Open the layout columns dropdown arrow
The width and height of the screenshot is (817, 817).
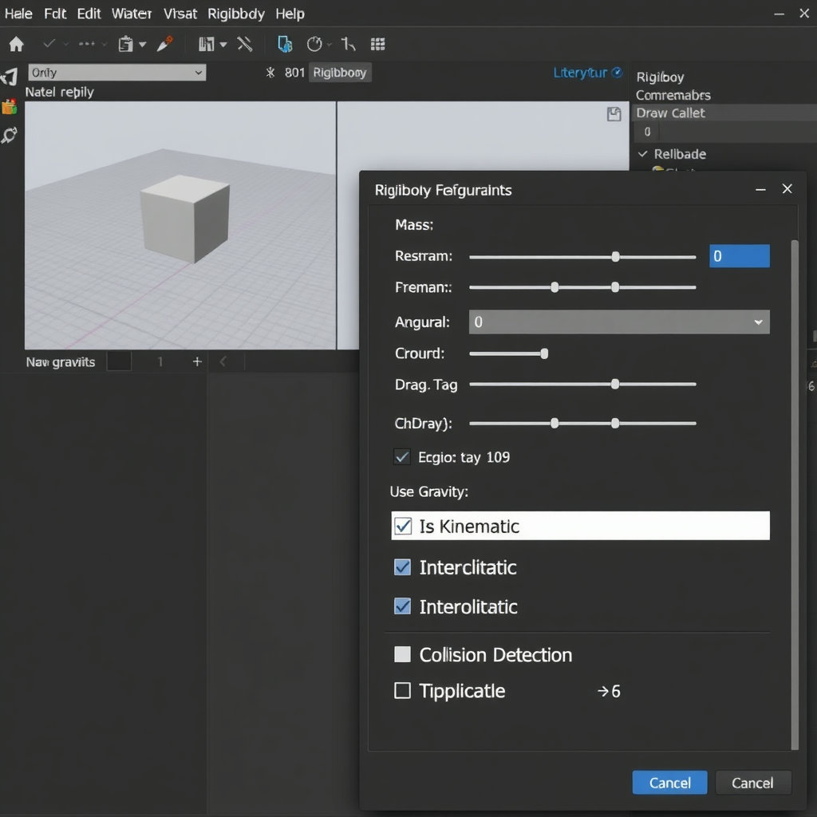click(223, 45)
